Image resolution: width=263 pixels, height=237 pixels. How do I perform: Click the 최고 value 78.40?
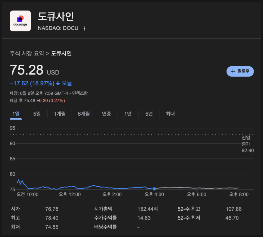click(x=52, y=218)
